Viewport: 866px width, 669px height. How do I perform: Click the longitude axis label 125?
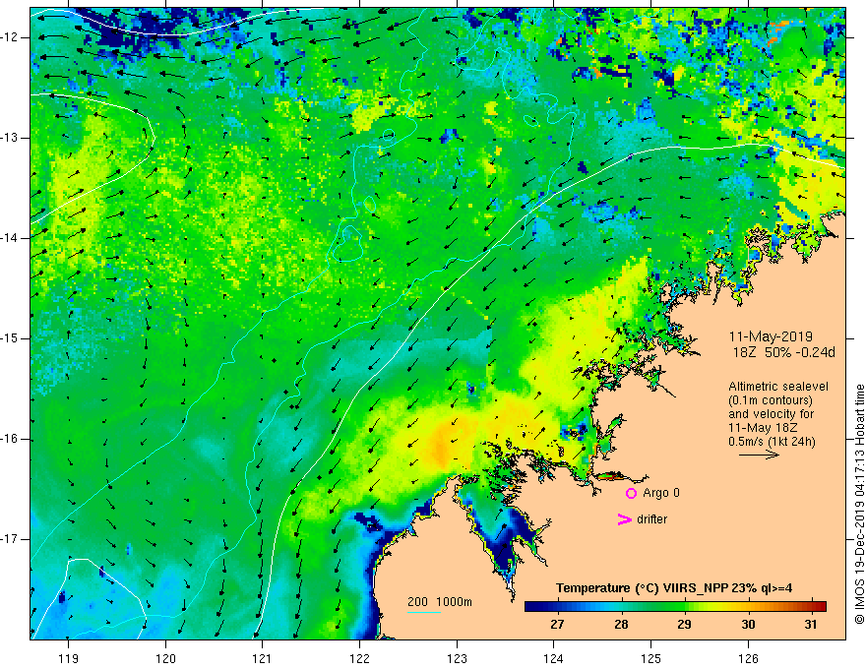pos(650,658)
